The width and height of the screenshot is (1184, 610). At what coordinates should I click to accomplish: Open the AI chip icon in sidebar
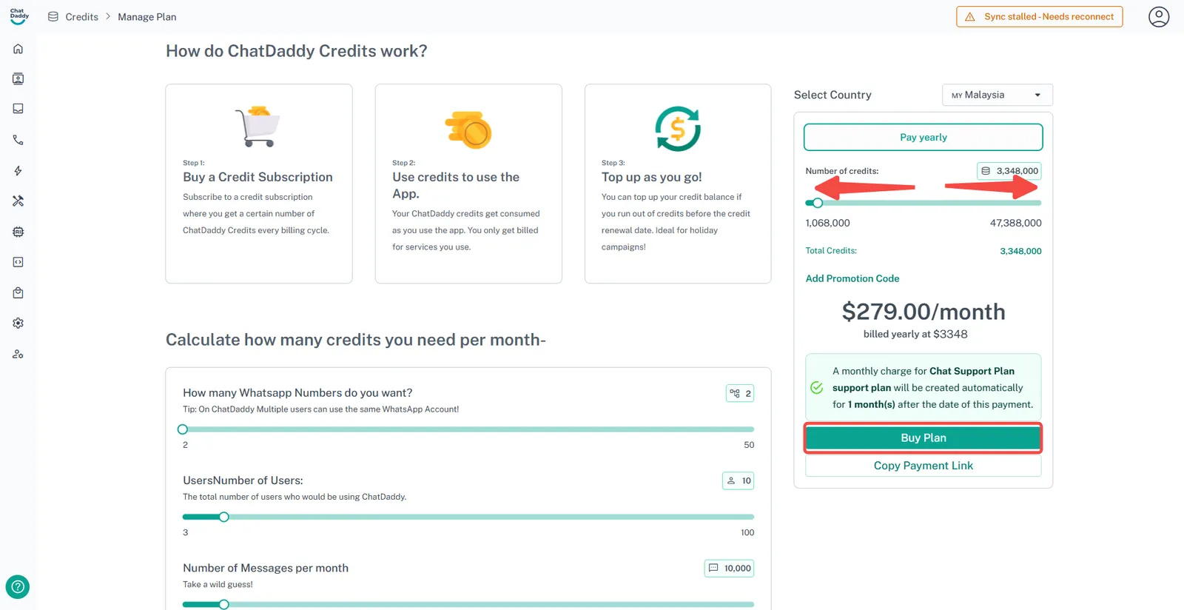tap(18, 232)
